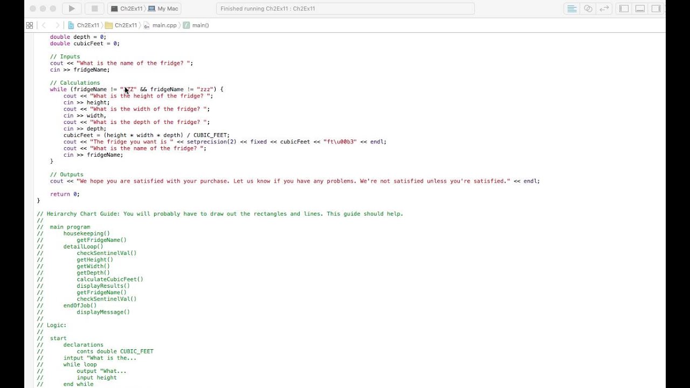690x388 pixels.
Task: Toggle the debug area panel
Action: click(x=640, y=9)
